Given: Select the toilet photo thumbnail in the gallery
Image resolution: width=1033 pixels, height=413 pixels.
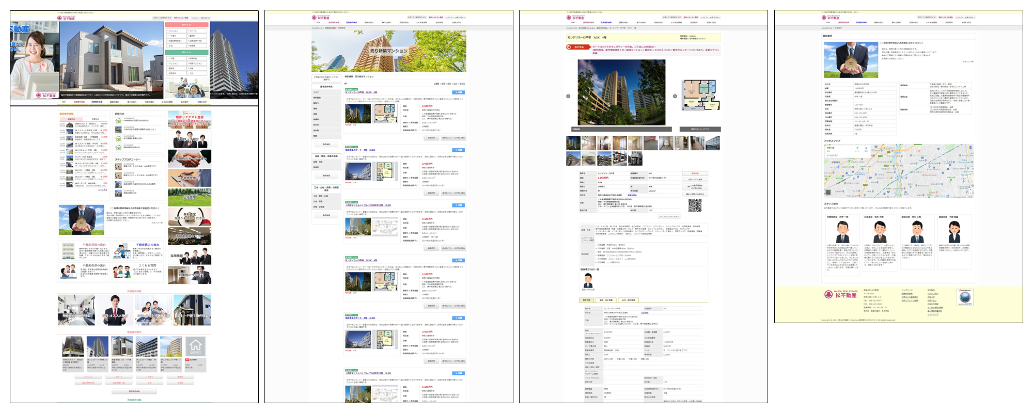Looking at the screenshot, I should (666, 143).
